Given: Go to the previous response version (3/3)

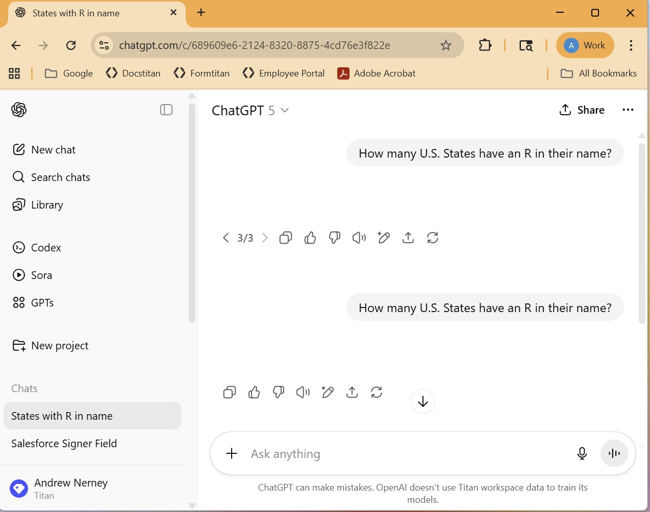Looking at the screenshot, I should tap(226, 238).
